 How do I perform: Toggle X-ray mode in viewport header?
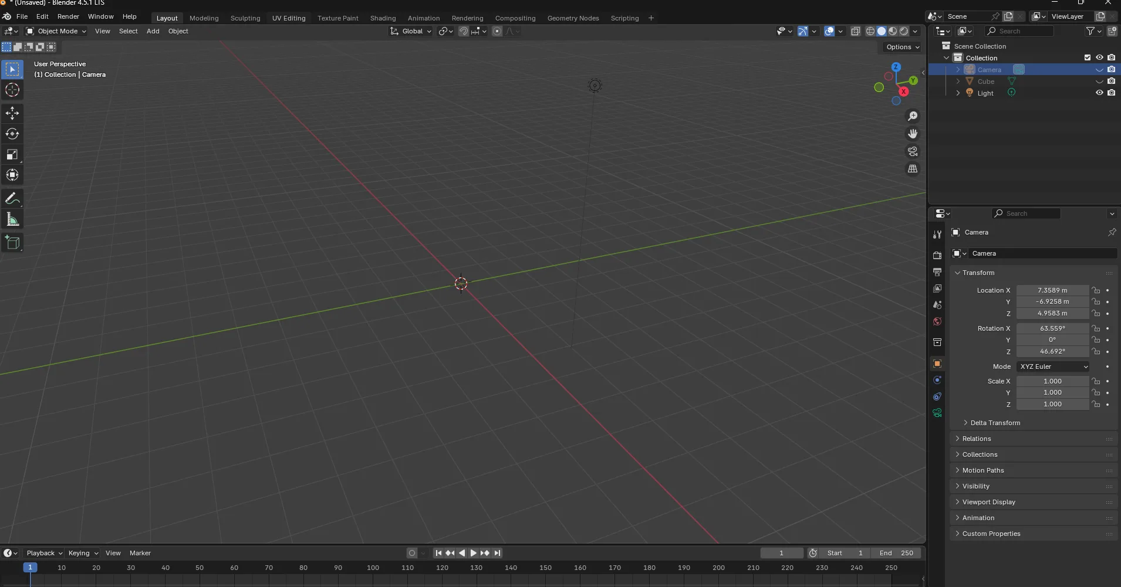tap(856, 31)
